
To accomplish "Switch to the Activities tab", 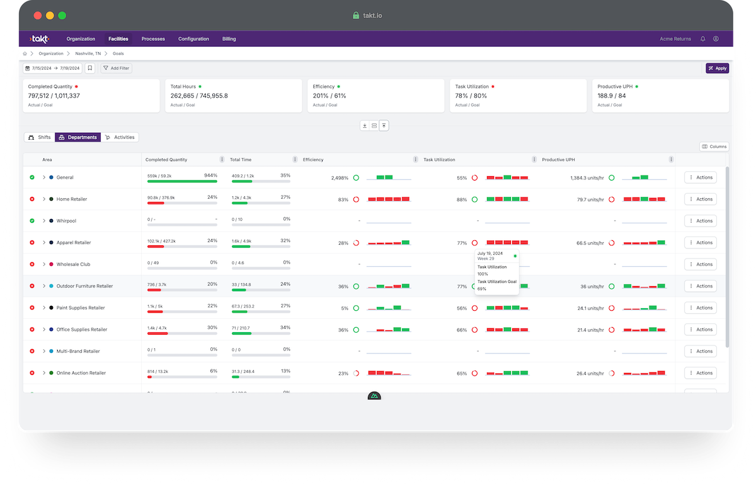I will click(x=120, y=137).
